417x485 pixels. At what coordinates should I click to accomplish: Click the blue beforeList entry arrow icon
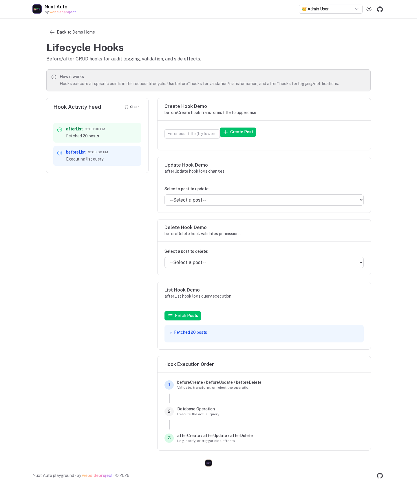(x=60, y=153)
